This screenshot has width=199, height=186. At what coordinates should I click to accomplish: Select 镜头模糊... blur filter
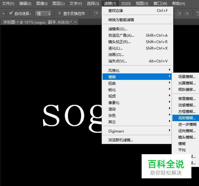coord(186,137)
